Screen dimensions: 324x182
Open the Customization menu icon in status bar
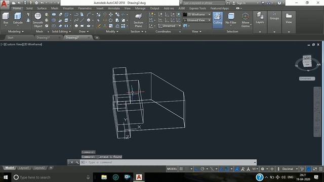[320, 169]
